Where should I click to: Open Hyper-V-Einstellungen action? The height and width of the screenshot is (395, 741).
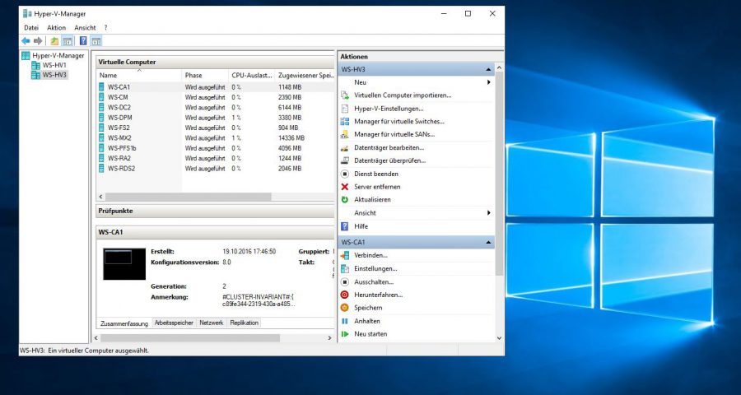389,109
